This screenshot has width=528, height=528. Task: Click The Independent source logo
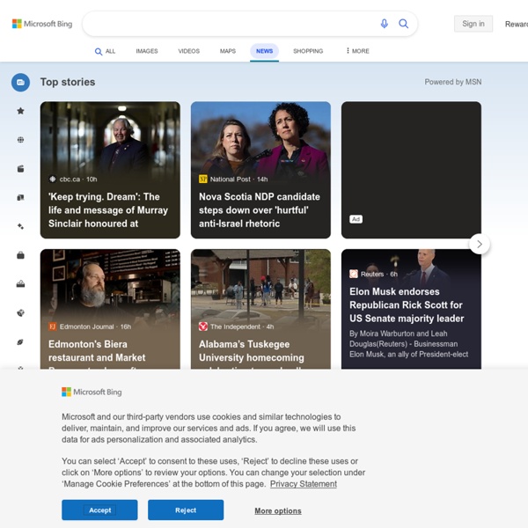[x=203, y=326]
